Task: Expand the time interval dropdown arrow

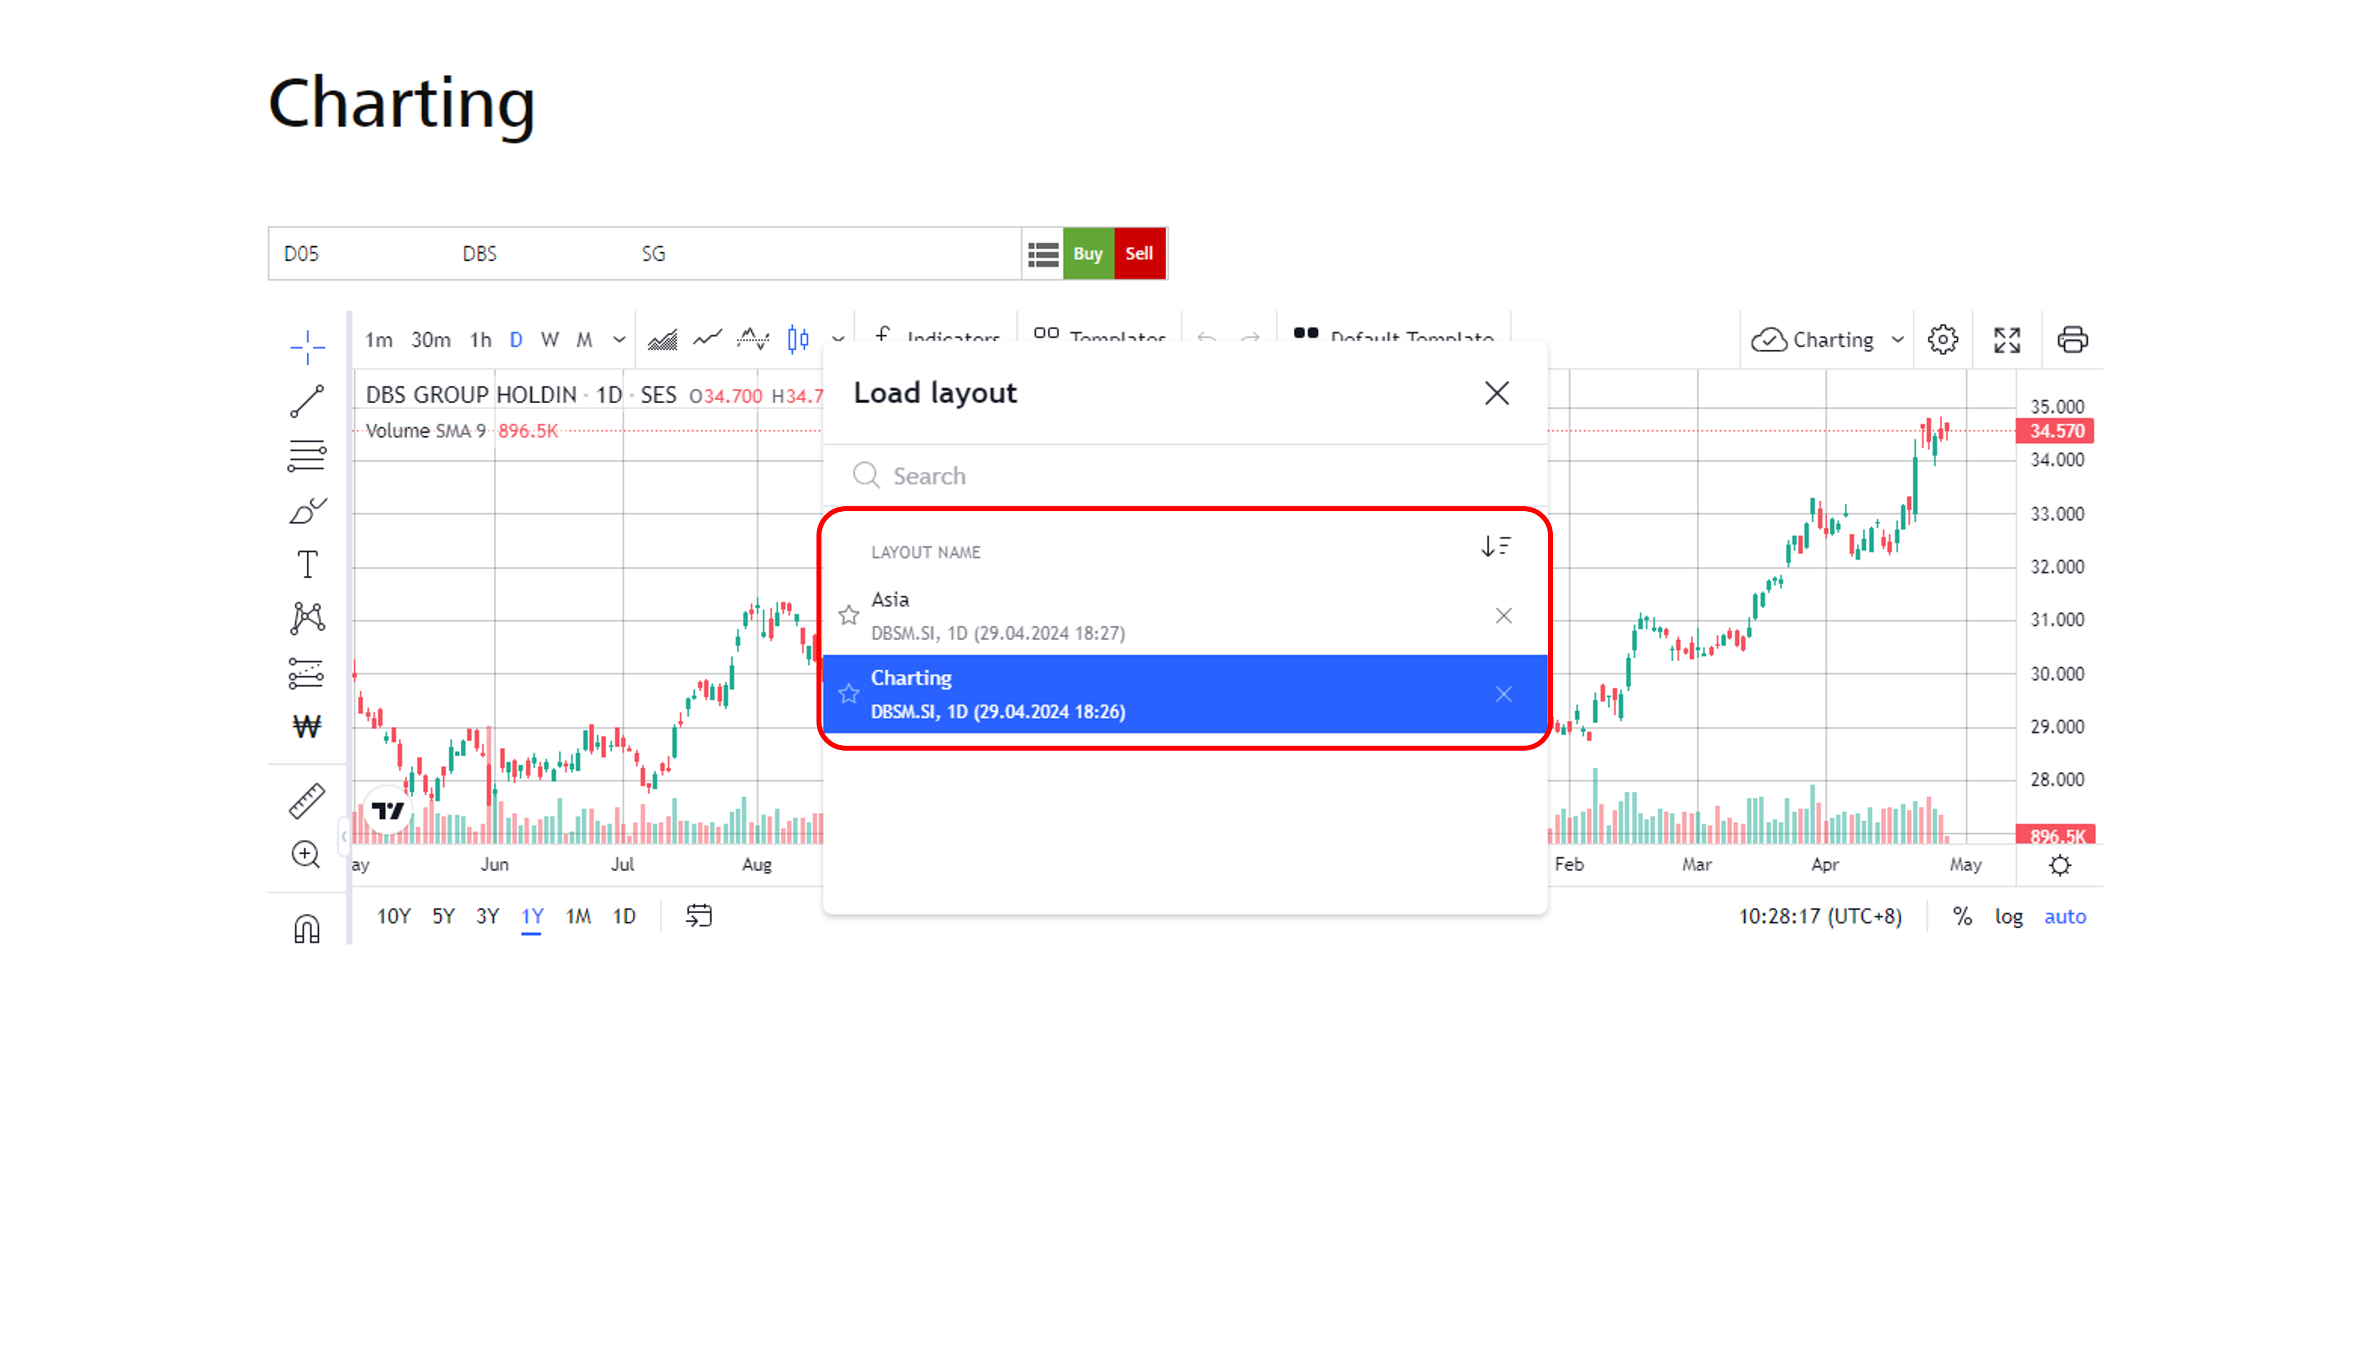Action: tap(619, 339)
